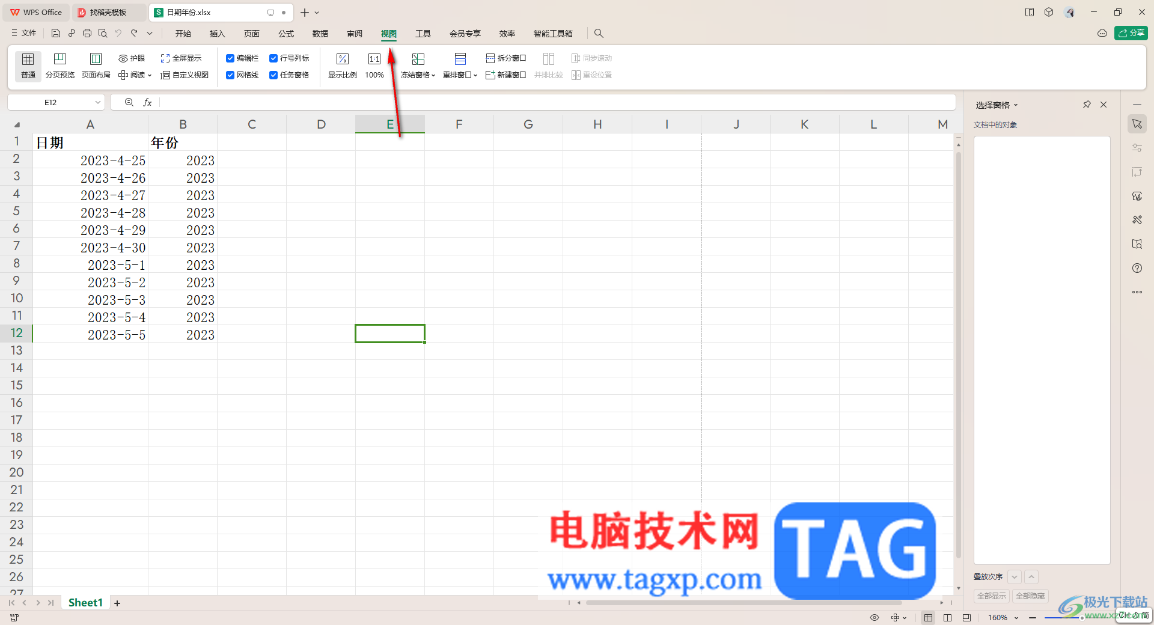Turn on 护眼 eye protection mode
Screen dimensions: 1154x625
point(132,58)
